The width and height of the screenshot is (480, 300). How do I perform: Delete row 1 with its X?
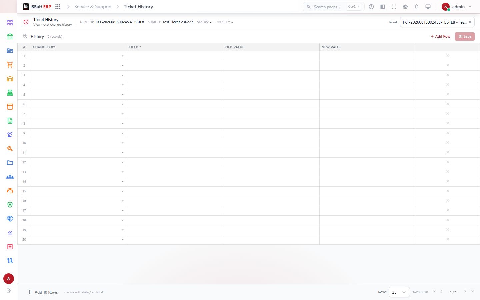pyautogui.click(x=448, y=56)
